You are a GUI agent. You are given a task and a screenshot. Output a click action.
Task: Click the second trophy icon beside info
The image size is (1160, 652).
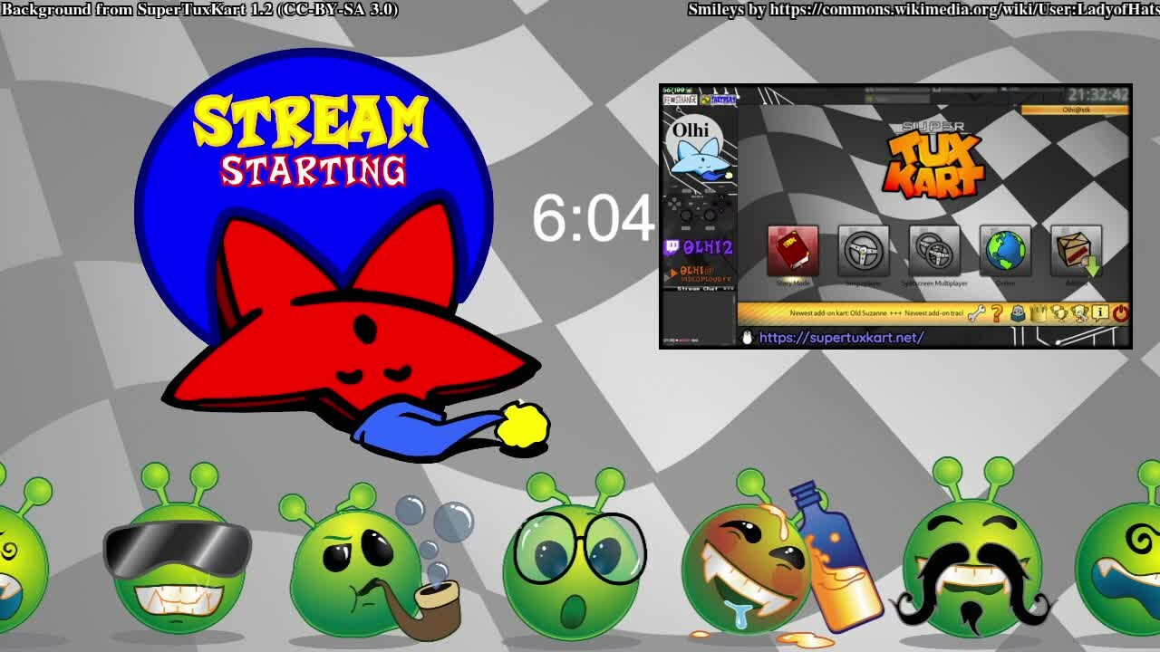pyautogui.click(x=1080, y=312)
